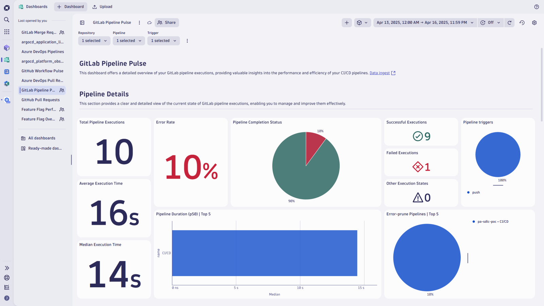Open the search icon in the left sidebar
Viewport: 544px width, 306px height.
coord(6,20)
